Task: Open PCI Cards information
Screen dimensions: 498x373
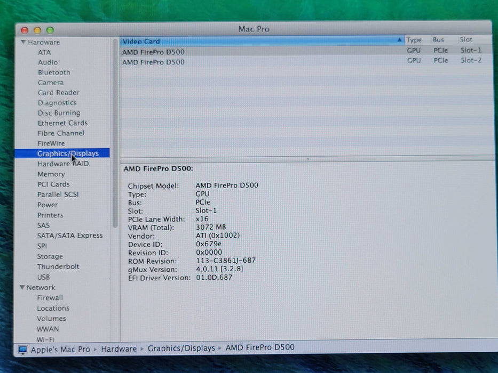Action: tap(53, 184)
